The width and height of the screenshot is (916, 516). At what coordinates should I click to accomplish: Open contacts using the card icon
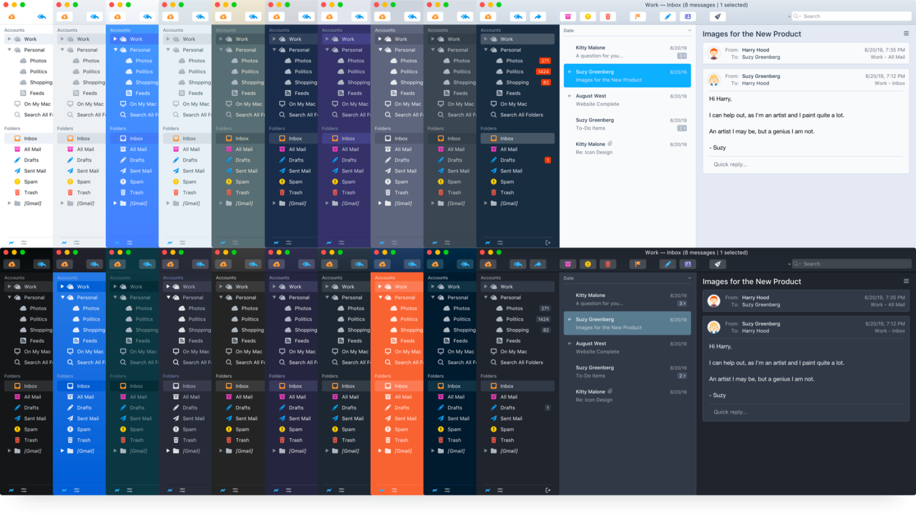[688, 16]
